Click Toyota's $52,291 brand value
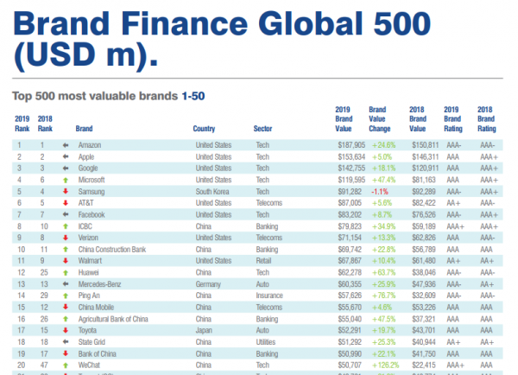 [x=350, y=330]
